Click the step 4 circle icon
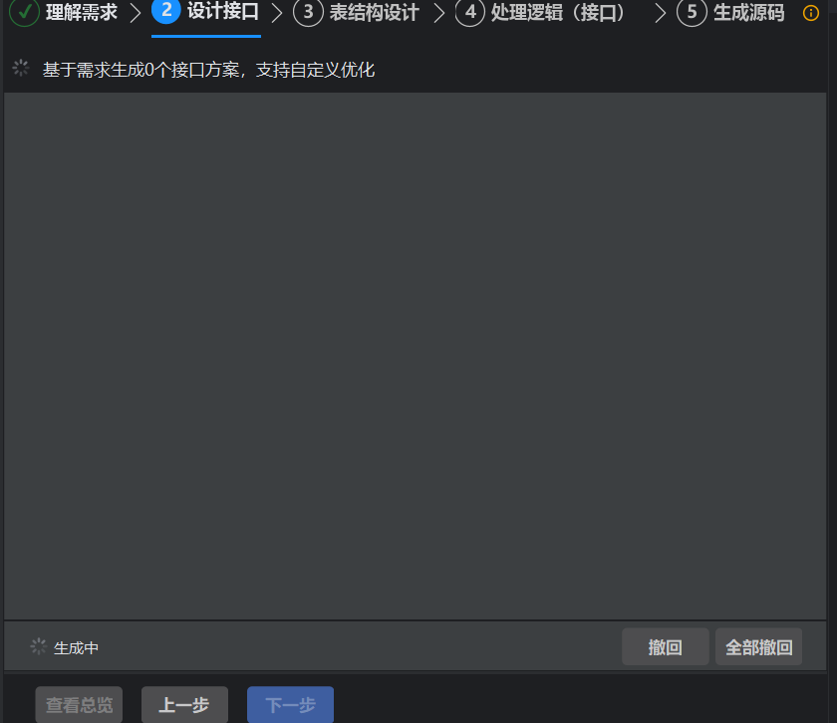The height and width of the screenshot is (723, 837). click(469, 14)
